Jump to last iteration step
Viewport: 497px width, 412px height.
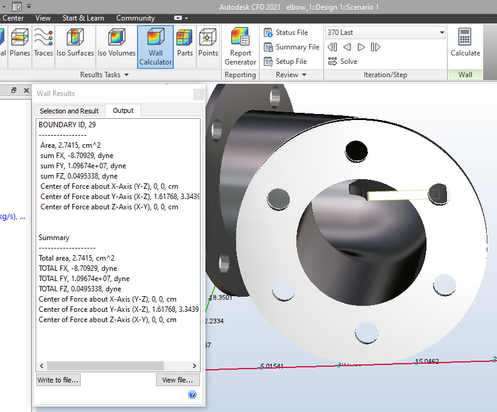[375, 47]
